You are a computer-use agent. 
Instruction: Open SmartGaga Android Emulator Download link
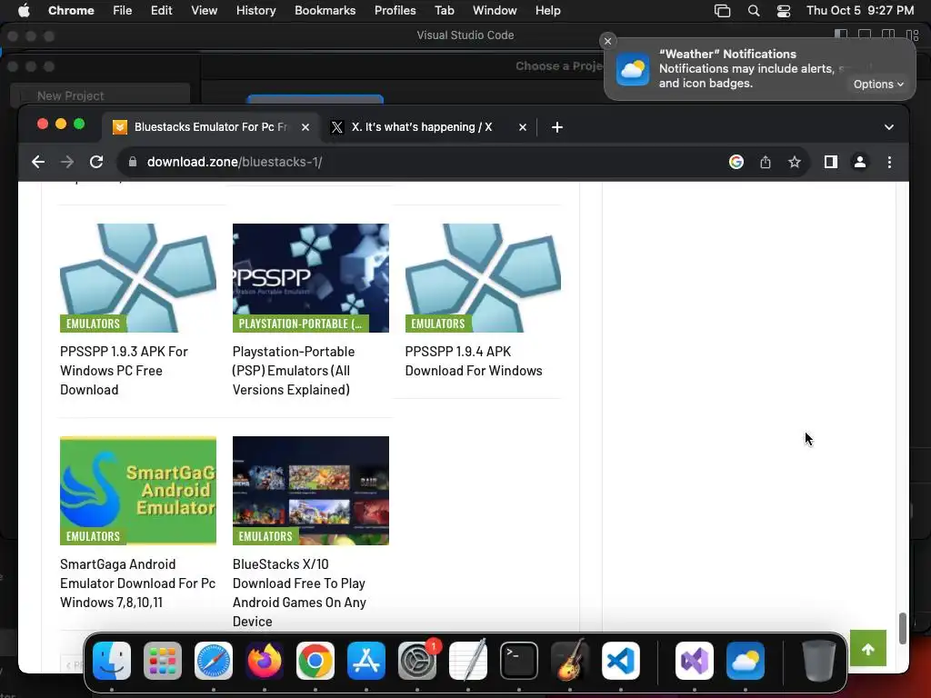[138, 583]
